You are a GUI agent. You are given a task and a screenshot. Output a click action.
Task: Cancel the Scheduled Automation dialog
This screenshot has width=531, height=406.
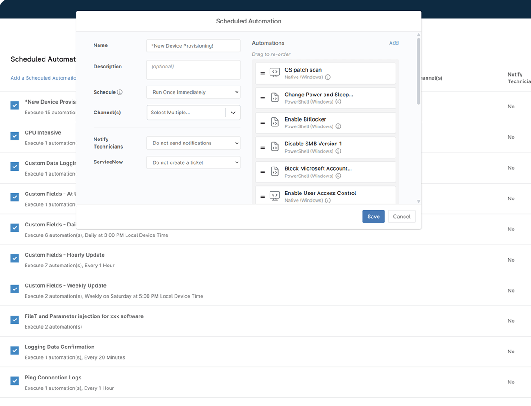pyautogui.click(x=401, y=216)
